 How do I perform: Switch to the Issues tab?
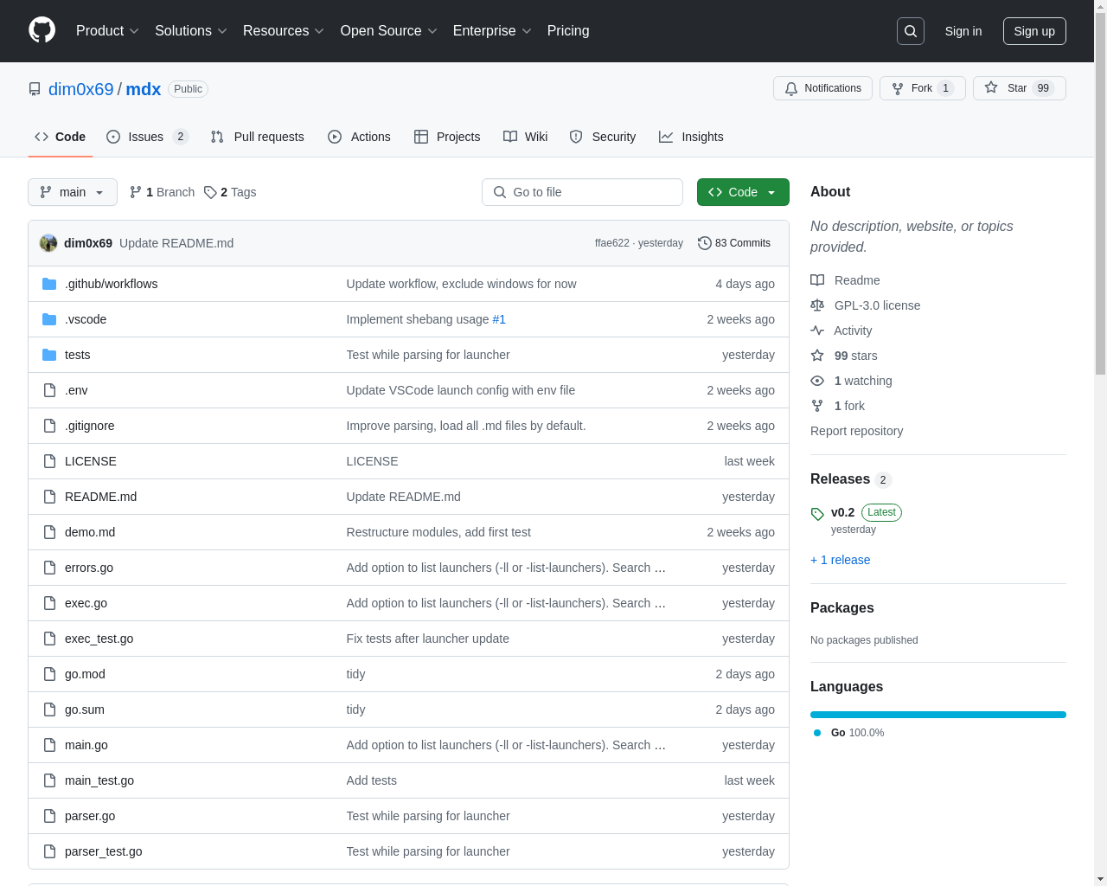(x=147, y=137)
